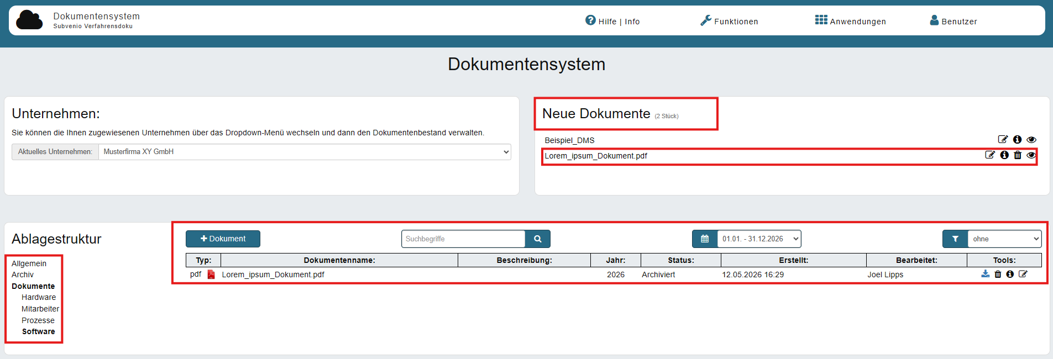Click the Erstellt: column header
The image size is (1053, 359).
[x=794, y=260]
